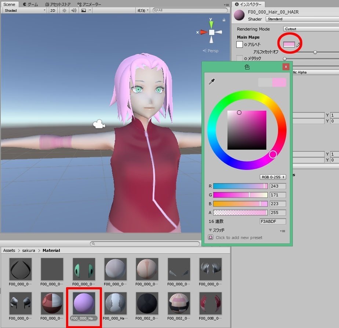Toggle Persp projection label
The image size is (339, 328).
tap(211, 51)
